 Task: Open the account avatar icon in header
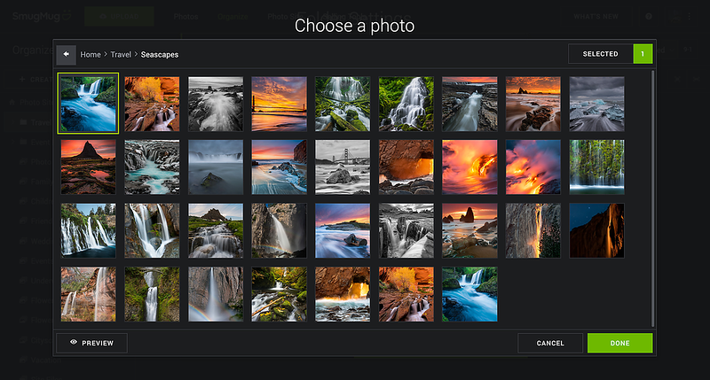coord(675,16)
